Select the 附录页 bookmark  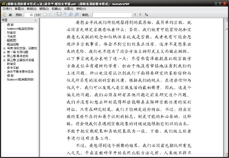coord(11,64)
